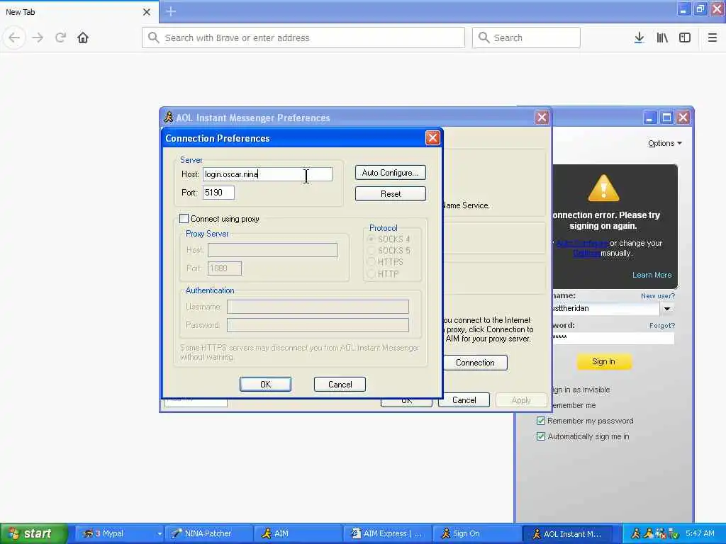Viewport: 726px width, 544px height.
Task: Click the proxy Port field 1080
Action: (x=225, y=268)
